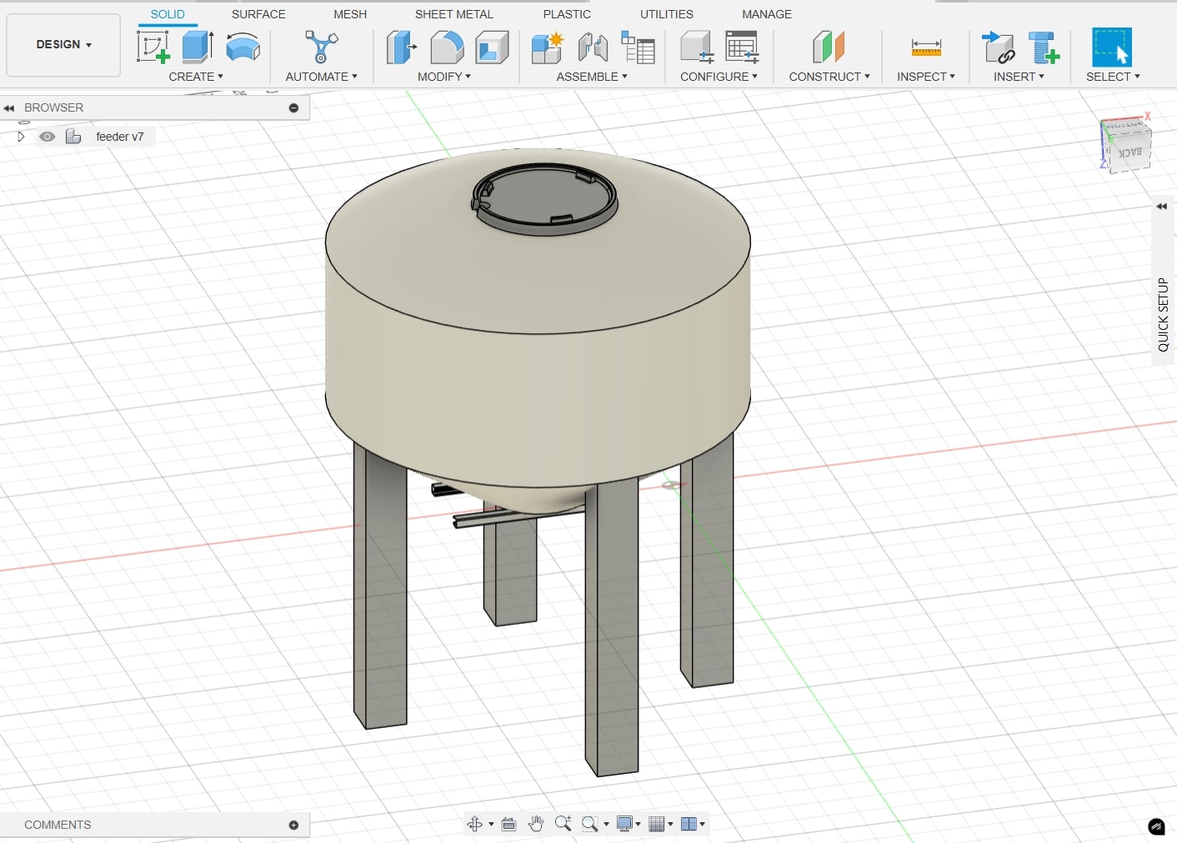Screen dimensions: 1177x843
Task: Open the Configuration Table icon
Action: (x=741, y=47)
